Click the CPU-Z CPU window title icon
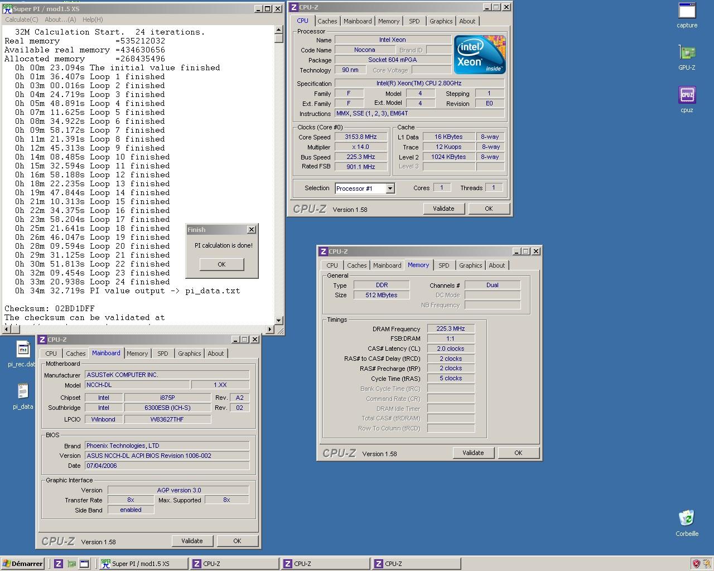Screen dimensions: 714x571 [x=294, y=7]
